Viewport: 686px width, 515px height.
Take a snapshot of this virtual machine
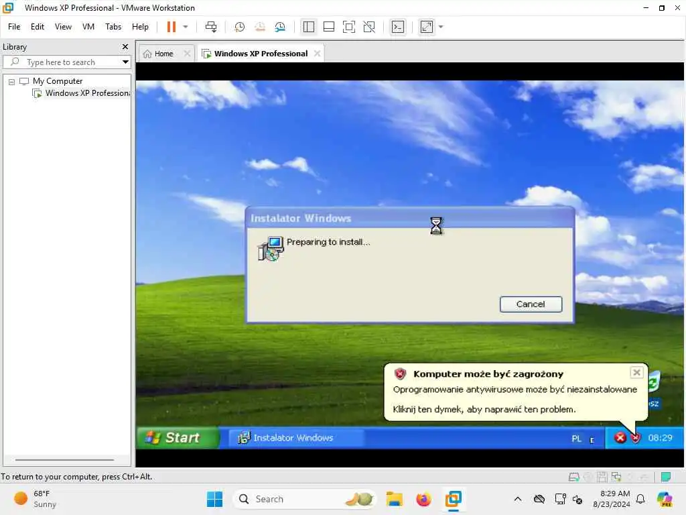[239, 27]
